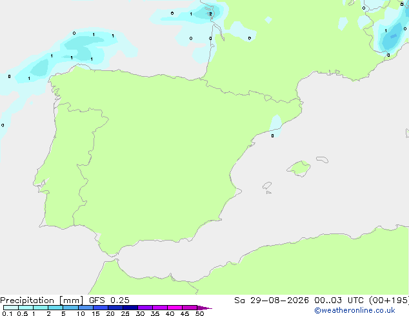
Task: Pick the 0.1–0.5 mm palest cyan swatch
Action: click(11, 308)
